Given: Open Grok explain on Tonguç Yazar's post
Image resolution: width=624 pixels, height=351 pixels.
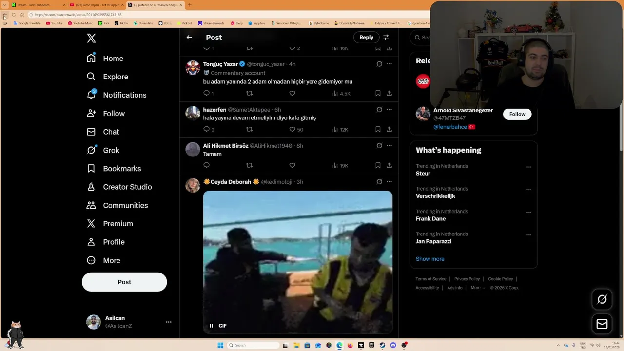Looking at the screenshot, I should point(379,64).
